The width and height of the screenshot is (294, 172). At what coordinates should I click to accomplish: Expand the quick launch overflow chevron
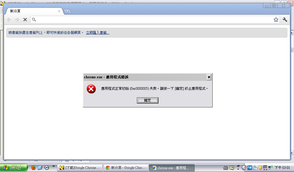[x=54, y=166]
